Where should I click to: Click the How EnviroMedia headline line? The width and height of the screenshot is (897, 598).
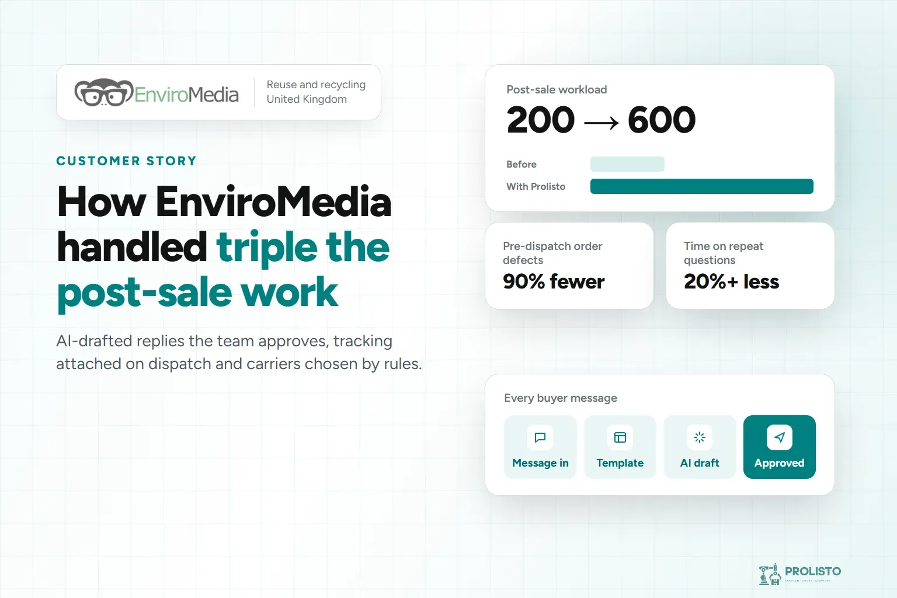click(x=224, y=201)
